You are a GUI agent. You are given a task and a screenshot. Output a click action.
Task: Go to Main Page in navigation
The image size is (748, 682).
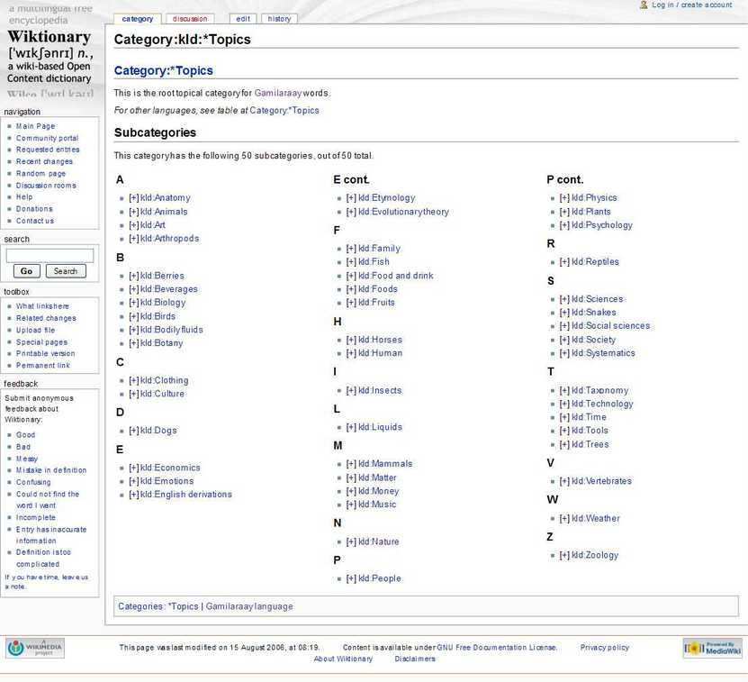point(35,126)
